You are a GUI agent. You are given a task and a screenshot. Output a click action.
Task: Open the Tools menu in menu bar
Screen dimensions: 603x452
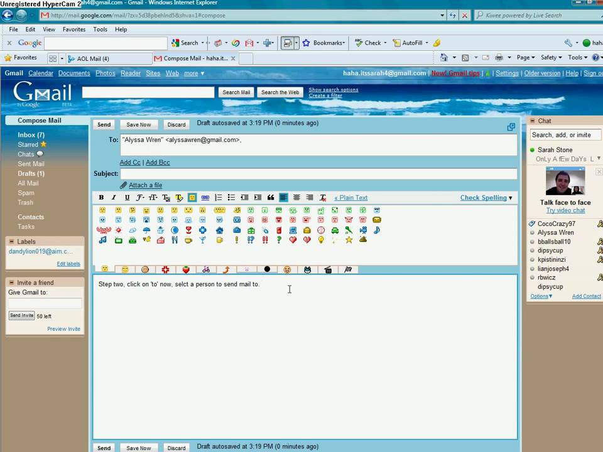(x=100, y=30)
